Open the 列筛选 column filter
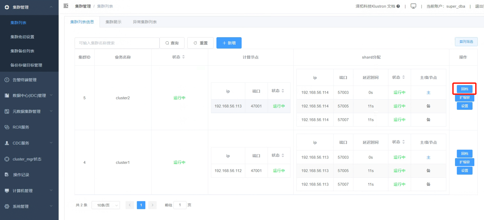This screenshot has width=484, height=220. click(x=466, y=42)
